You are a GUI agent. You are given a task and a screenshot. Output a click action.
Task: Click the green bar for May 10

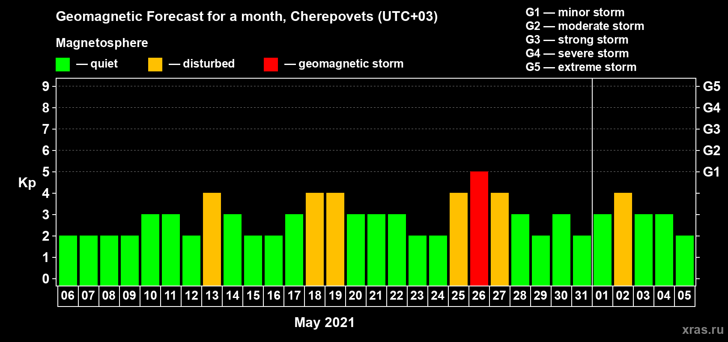point(150,250)
